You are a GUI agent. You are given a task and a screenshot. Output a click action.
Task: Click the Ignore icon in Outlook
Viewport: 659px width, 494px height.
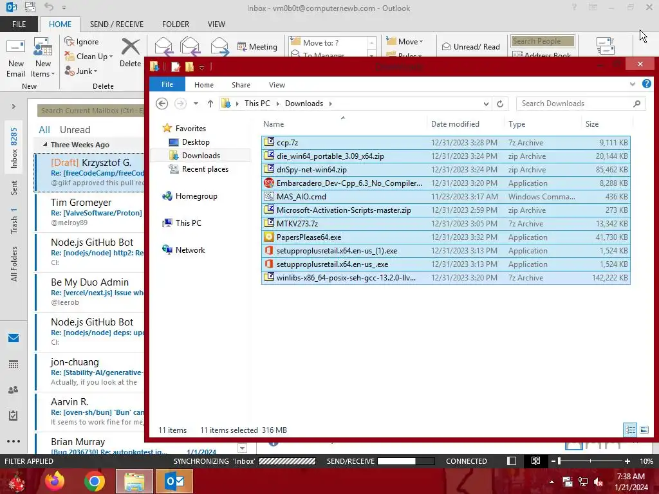tap(70, 41)
